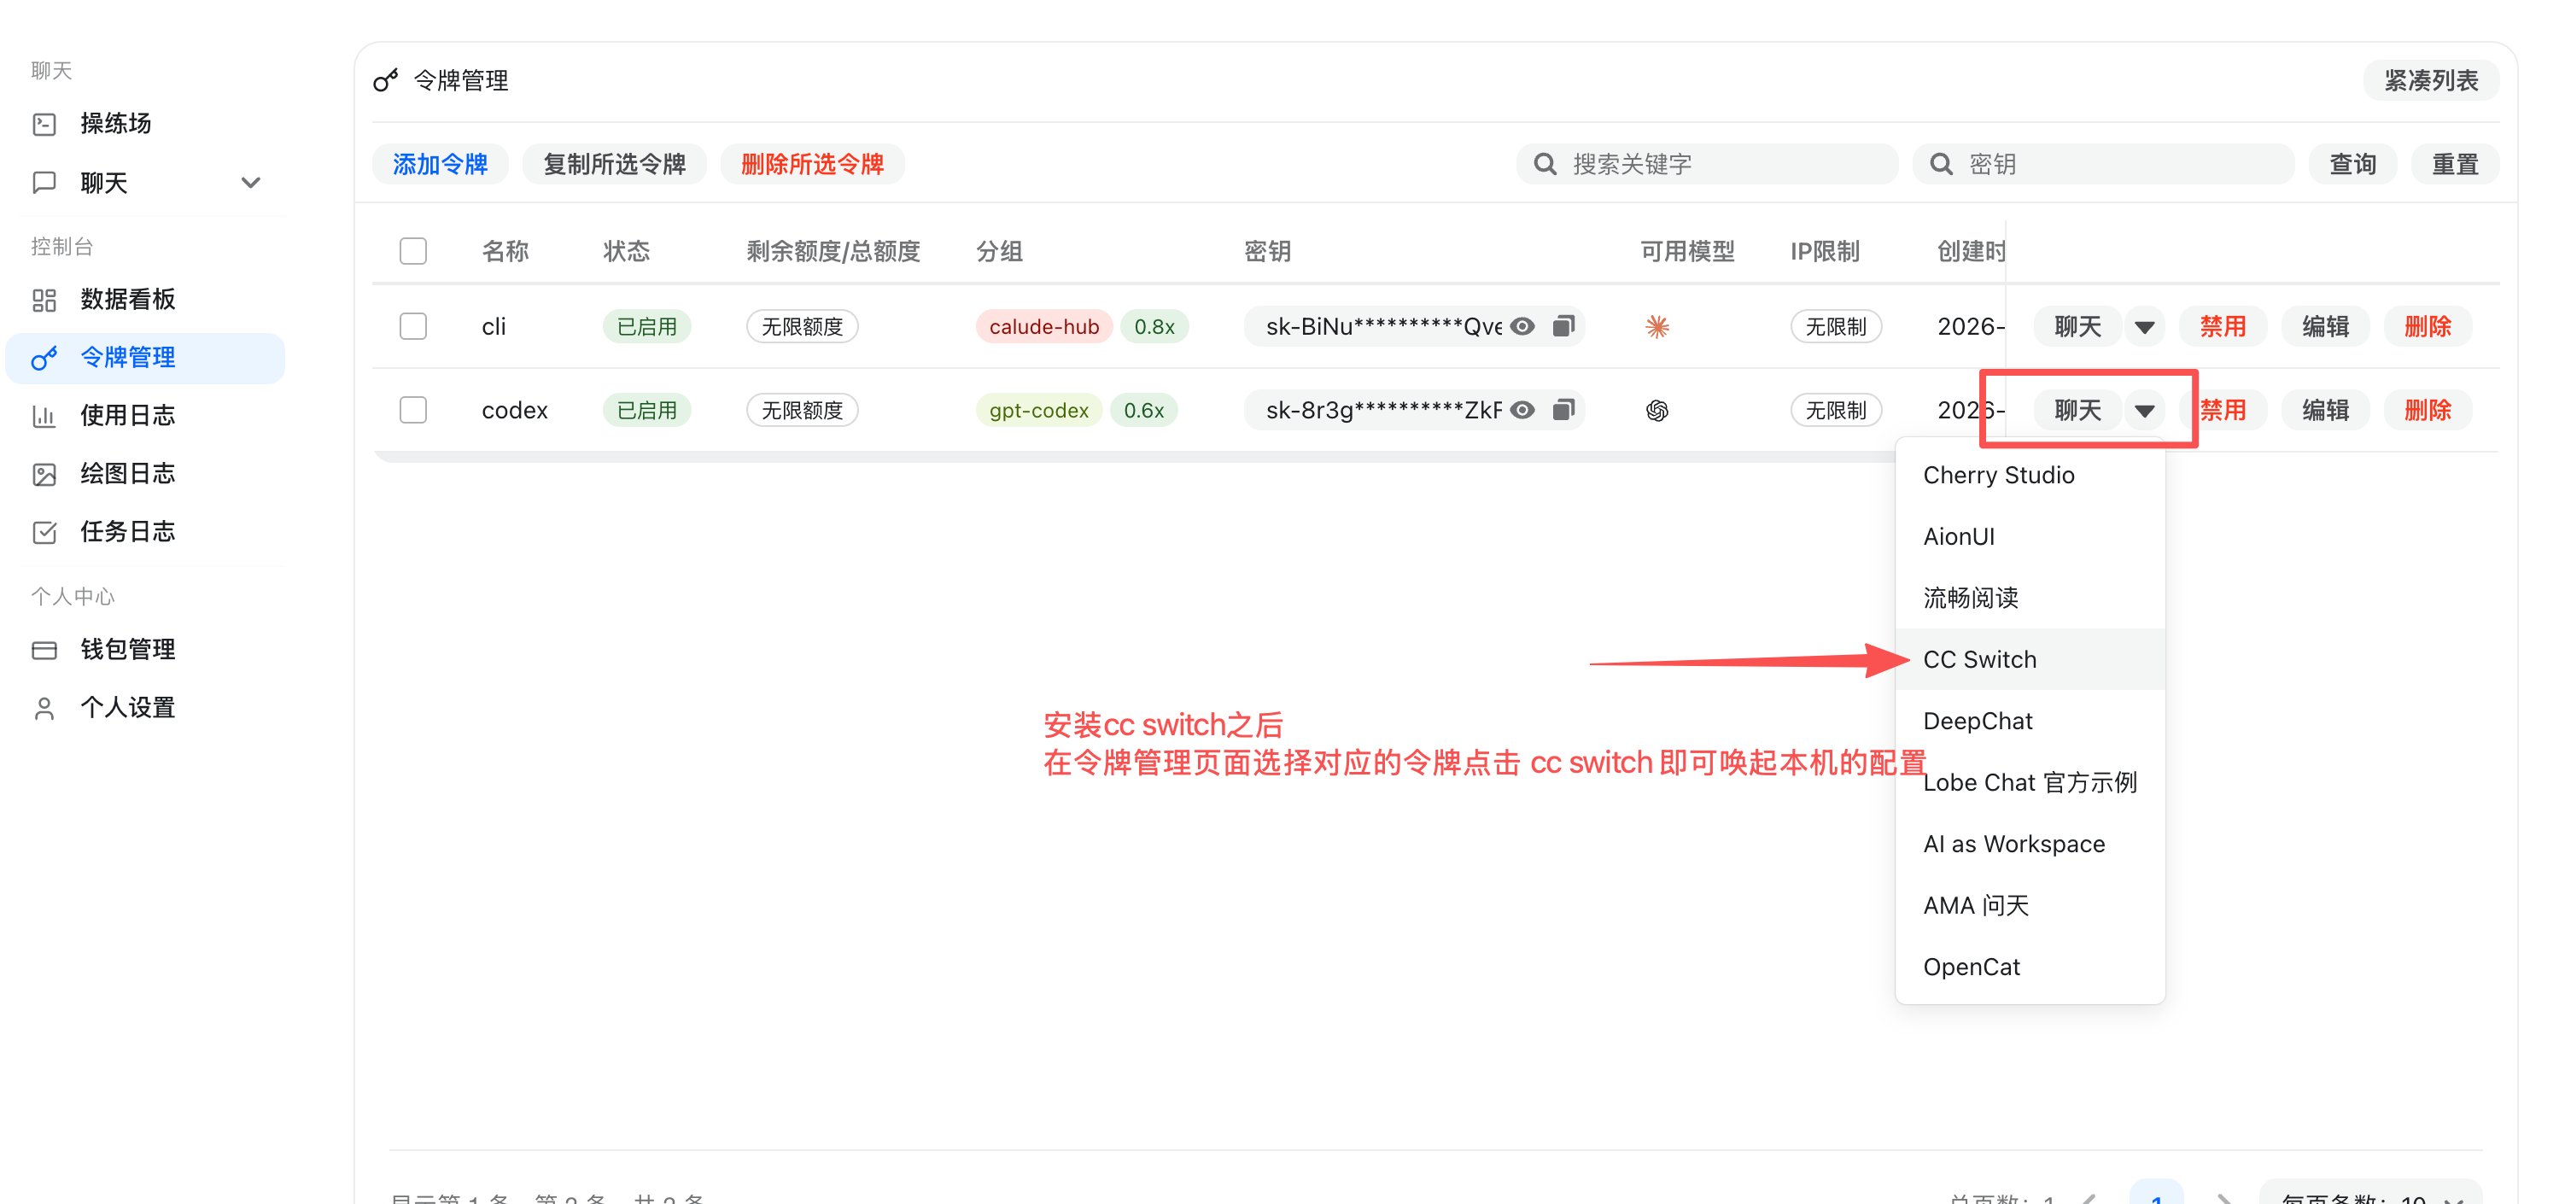The width and height of the screenshot is (2565, 1204).
Task: Delete the cli token
Action: coord(2428,327)
